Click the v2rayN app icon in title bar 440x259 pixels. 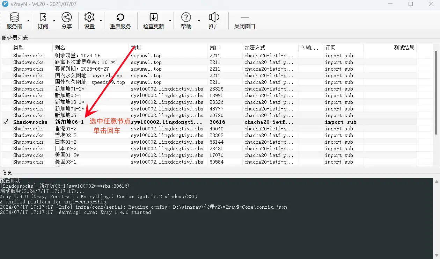pos(5,4)
